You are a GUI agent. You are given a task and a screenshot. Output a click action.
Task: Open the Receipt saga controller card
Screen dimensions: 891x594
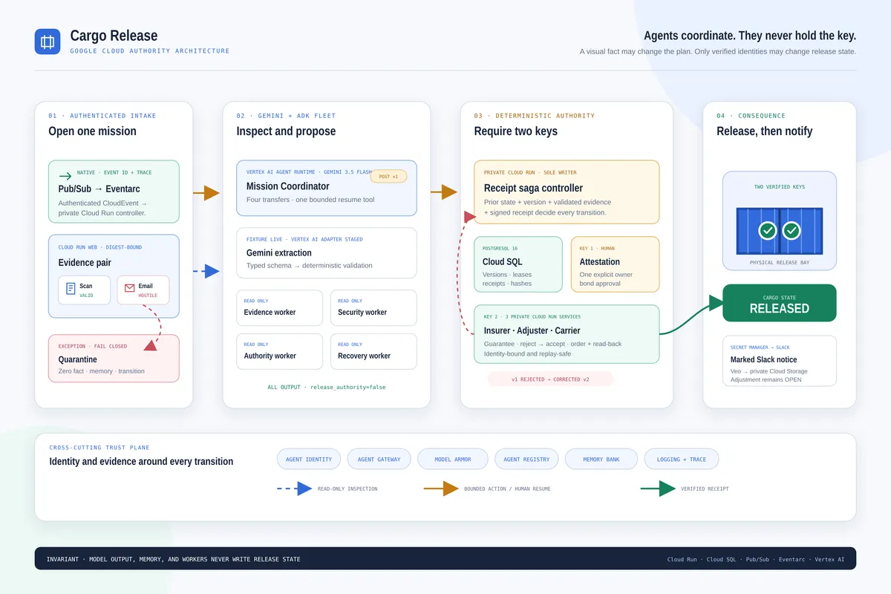click(567, 192)
